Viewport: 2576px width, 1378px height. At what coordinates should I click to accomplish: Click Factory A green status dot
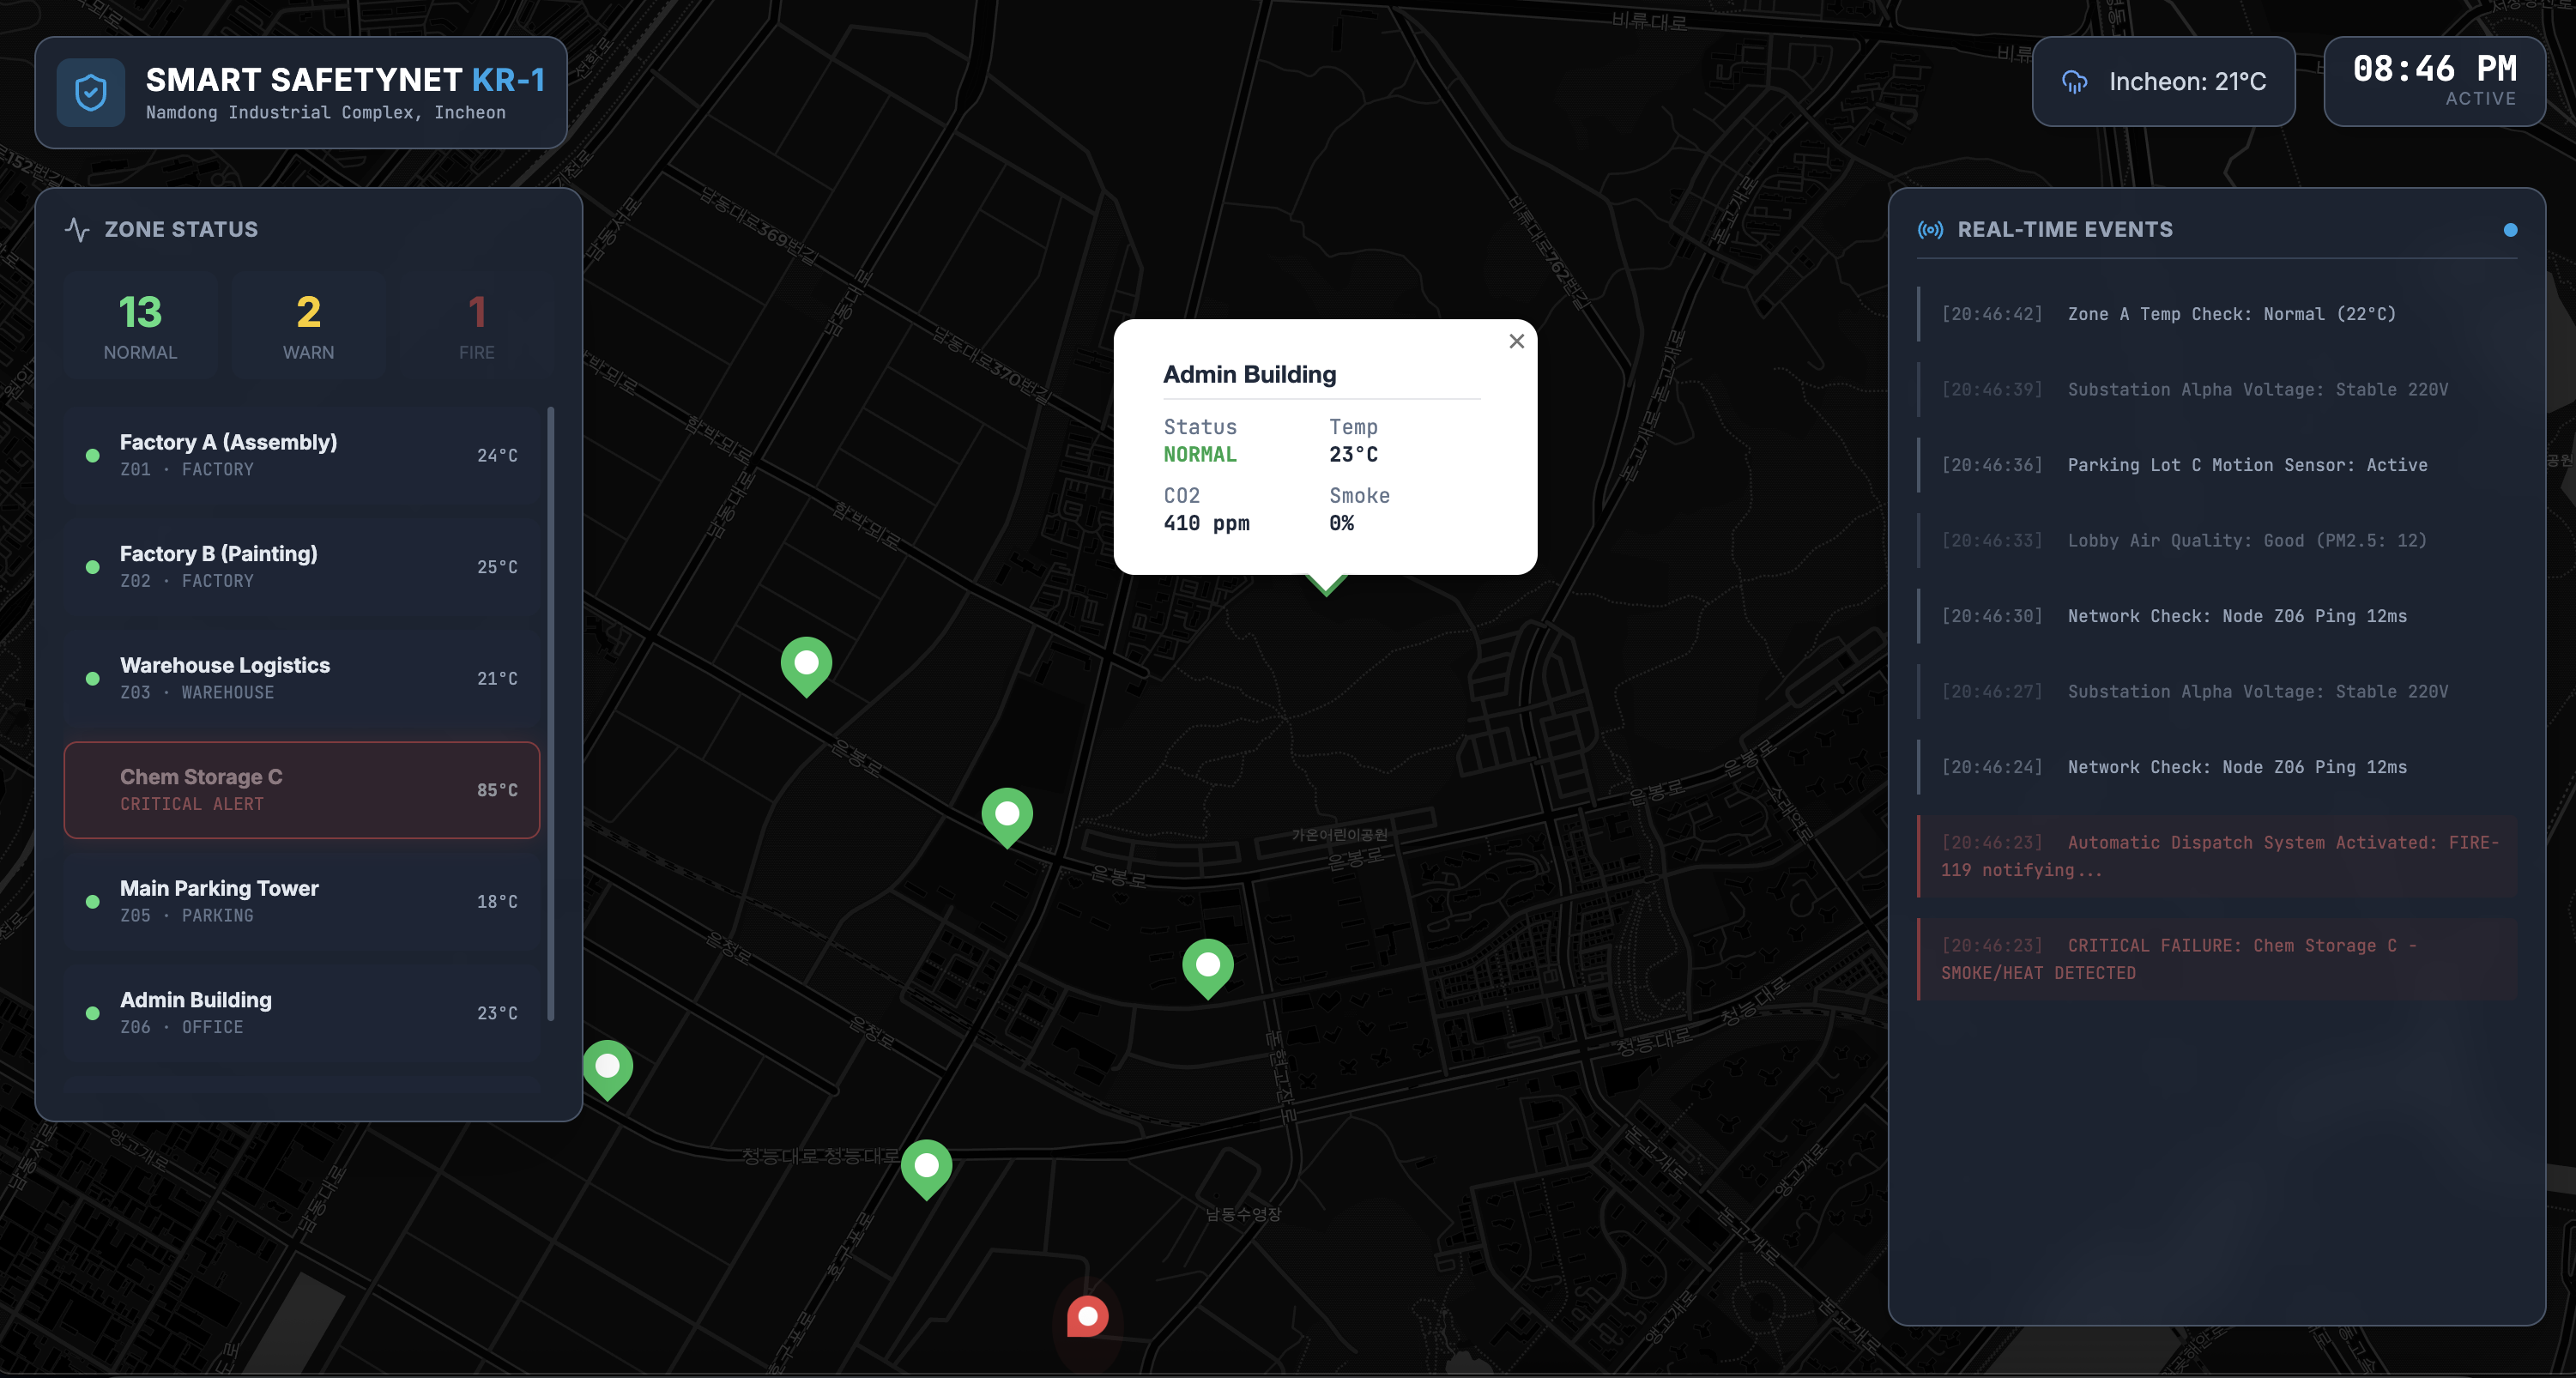click(x=93, y=456)
